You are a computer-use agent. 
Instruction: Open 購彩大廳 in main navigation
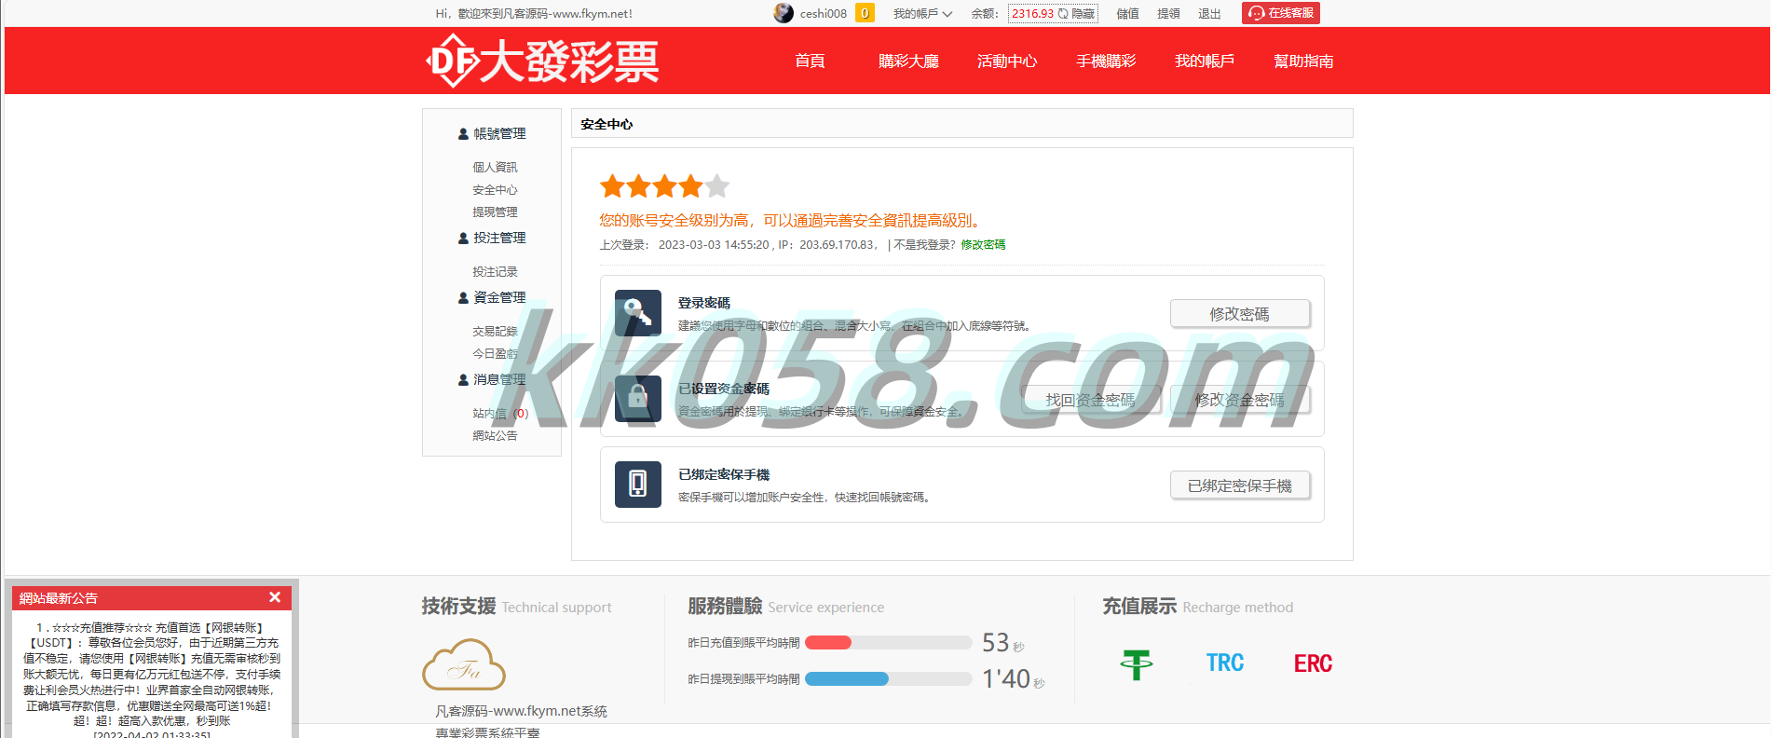coord(908,61)
